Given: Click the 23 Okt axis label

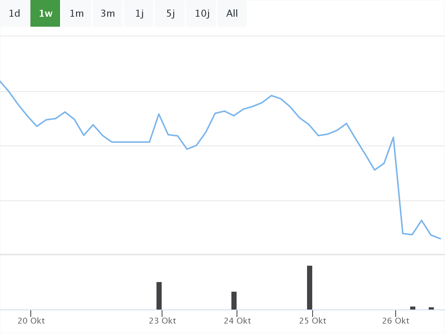Looking at the screenshot, I should 162,321.
